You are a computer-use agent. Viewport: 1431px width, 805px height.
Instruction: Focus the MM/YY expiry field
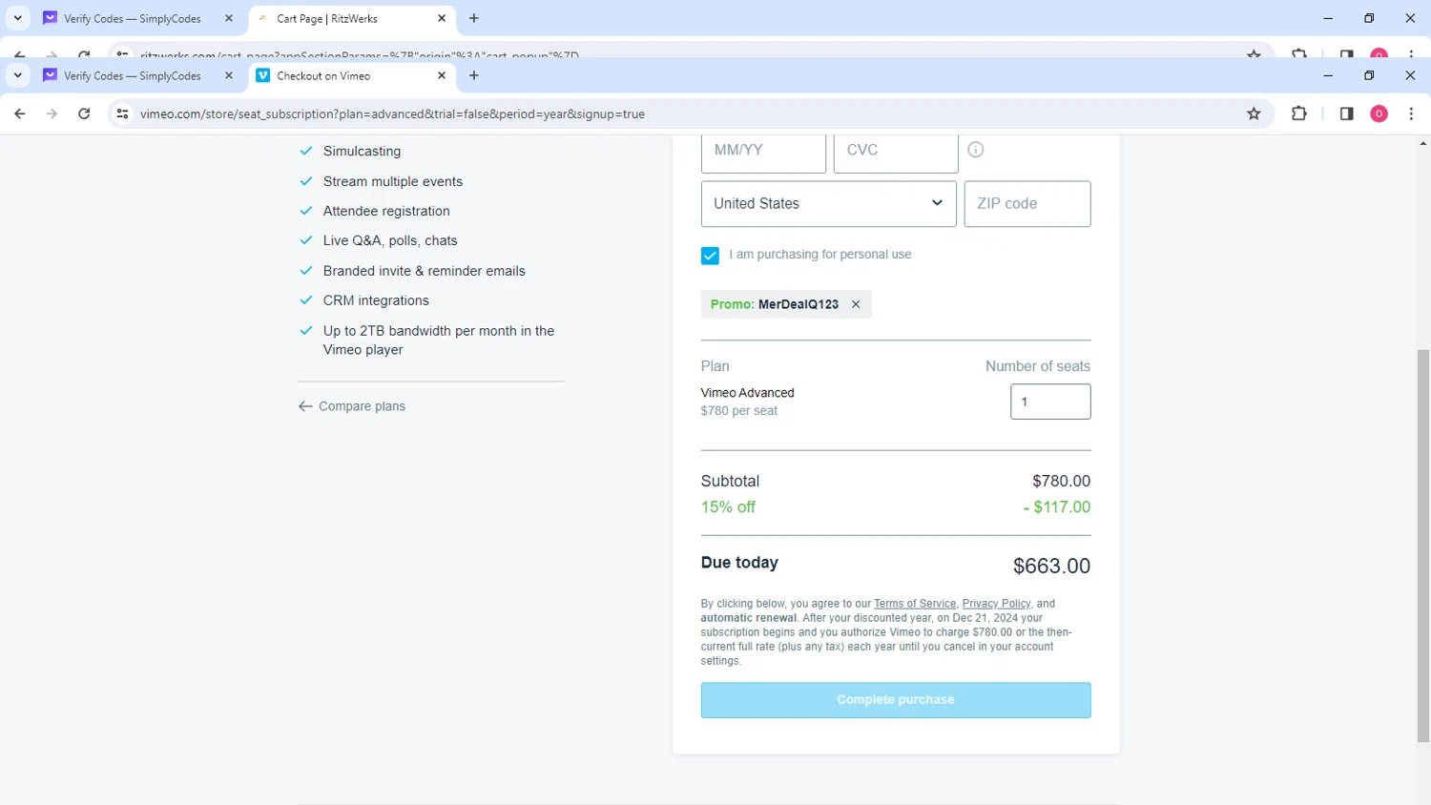[x=763, y=153]
